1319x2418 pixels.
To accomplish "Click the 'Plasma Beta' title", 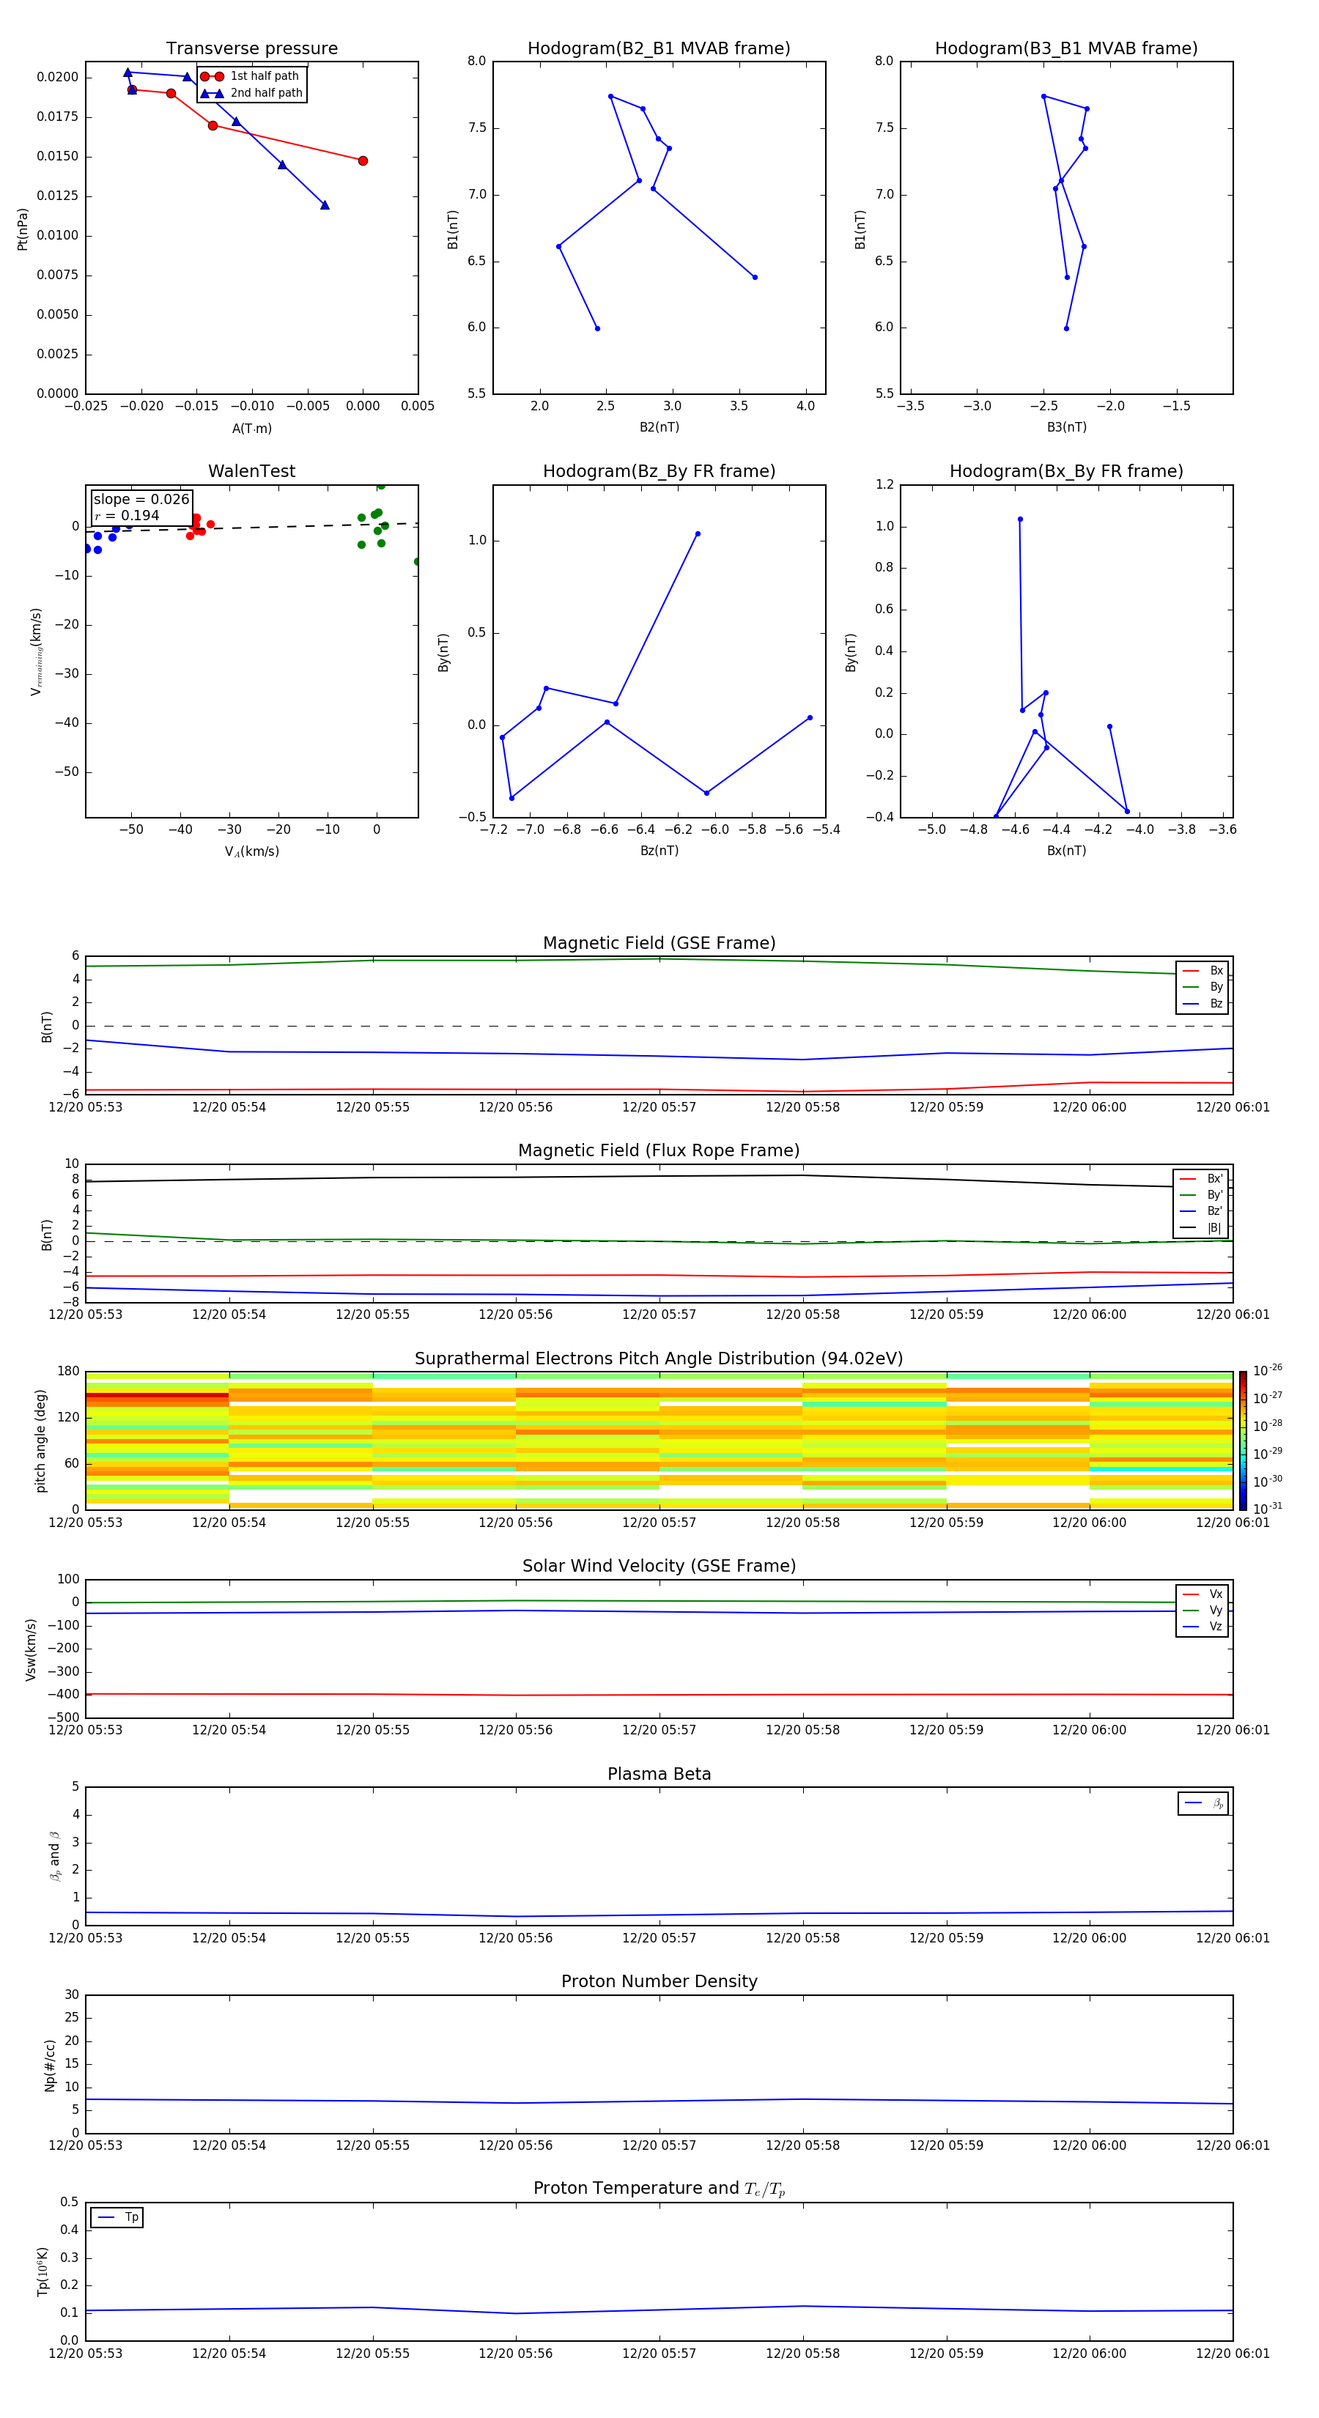I will (x=659, y=1774).
